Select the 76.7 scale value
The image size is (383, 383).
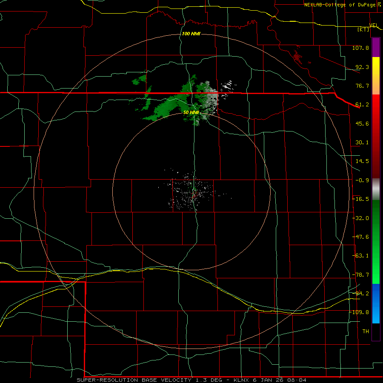[362, 86]
